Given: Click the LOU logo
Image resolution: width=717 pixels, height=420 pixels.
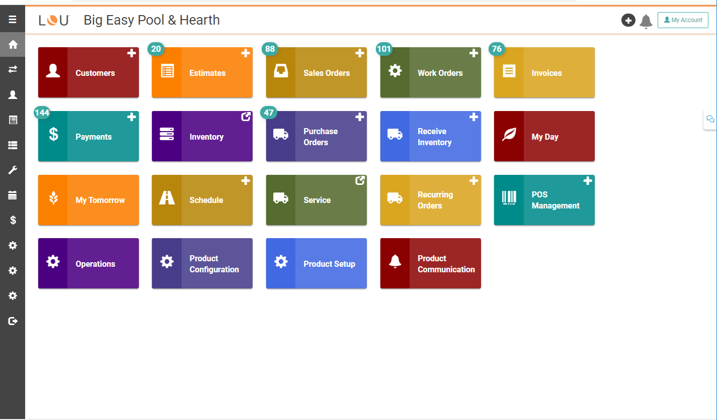Looking at the screenshot, I should tap(54, 21).
